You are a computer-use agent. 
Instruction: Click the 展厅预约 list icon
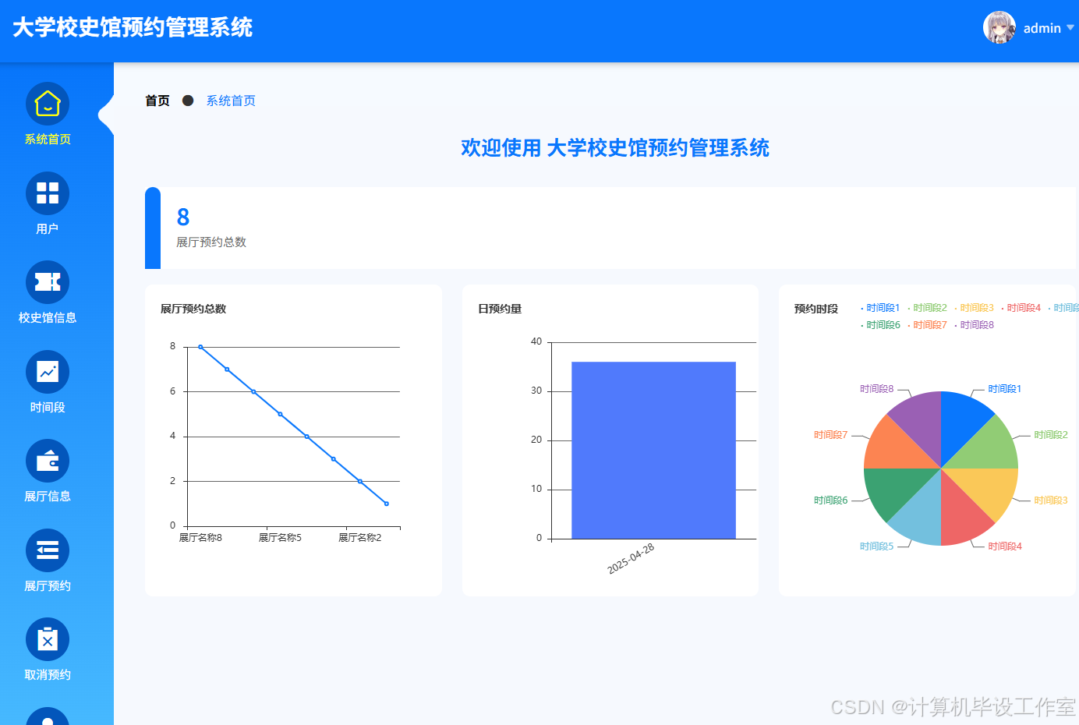[x=48, y=550]
